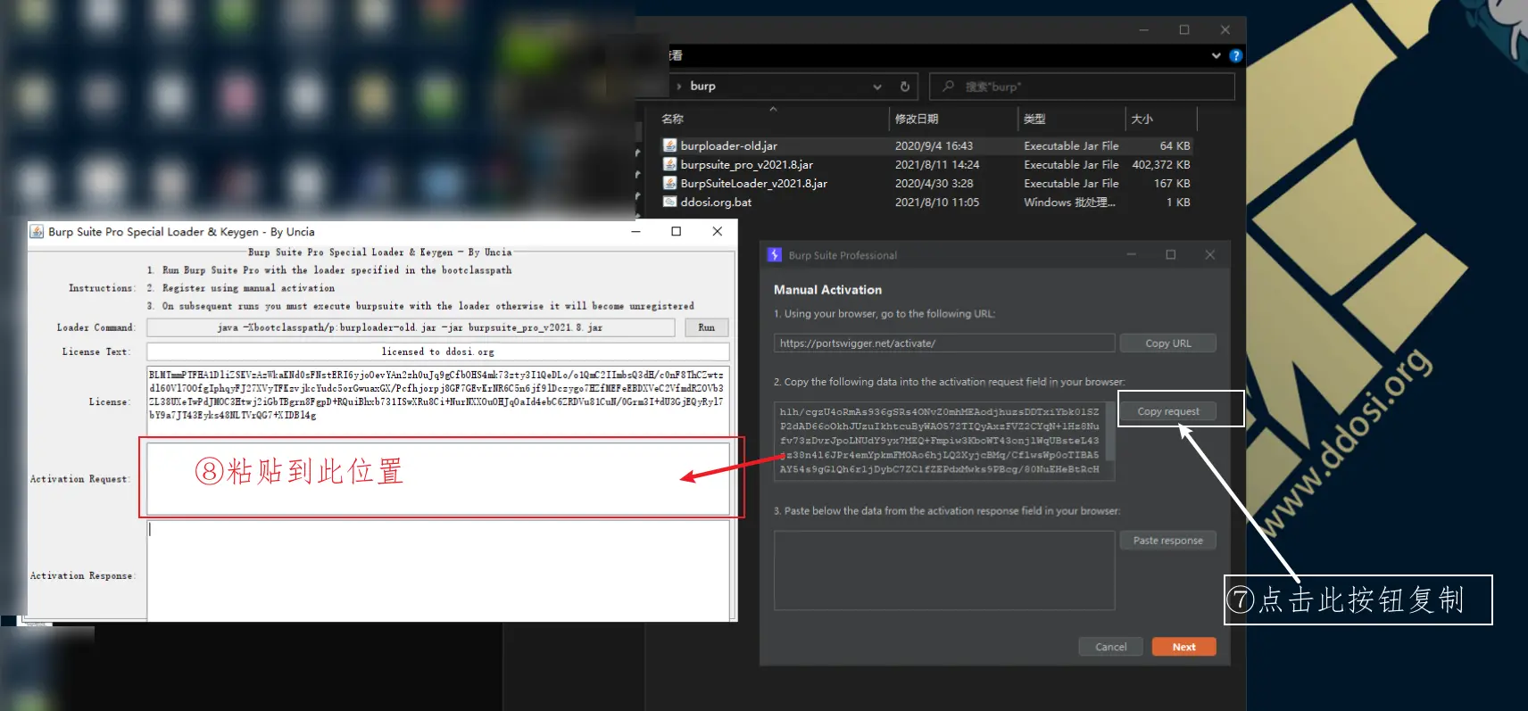
Task: Click the Run button in the Keygen
Action: (x=706, y=327)
